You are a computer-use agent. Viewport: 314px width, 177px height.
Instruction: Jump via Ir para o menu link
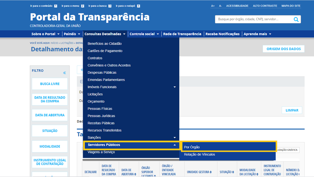pos(73,6)
